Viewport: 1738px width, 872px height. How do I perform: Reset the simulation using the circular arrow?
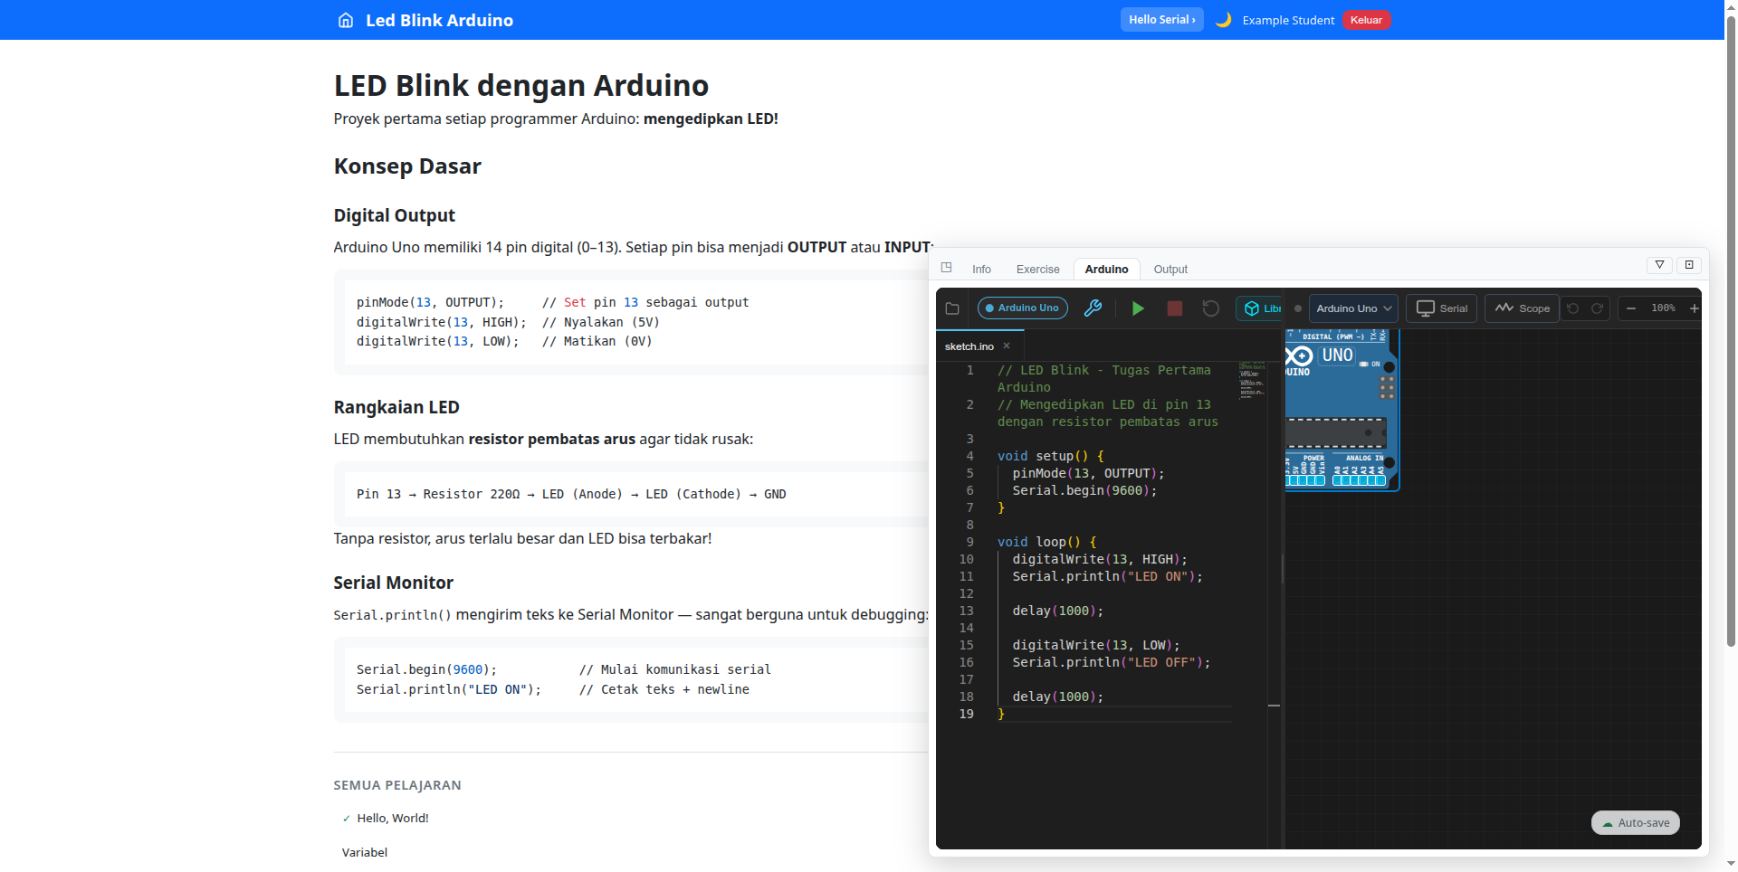(x=1210, y=308)
